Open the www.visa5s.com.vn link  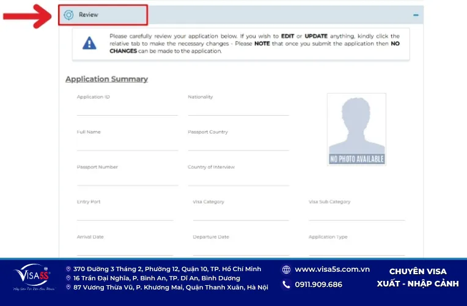pos(332,269)
